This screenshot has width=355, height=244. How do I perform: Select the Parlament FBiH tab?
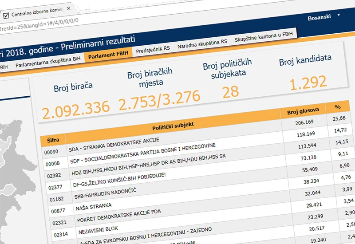pyautogui.click(x=108, y=55)
